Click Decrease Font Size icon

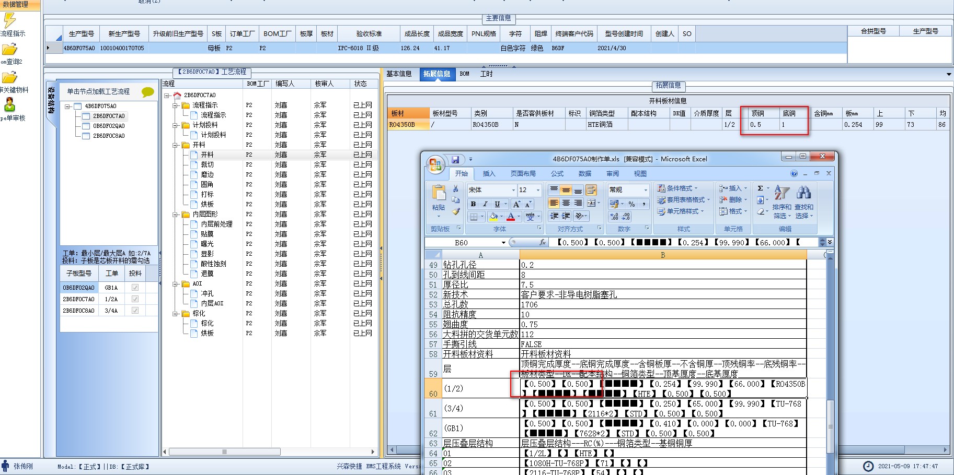[x=528, y=204]
